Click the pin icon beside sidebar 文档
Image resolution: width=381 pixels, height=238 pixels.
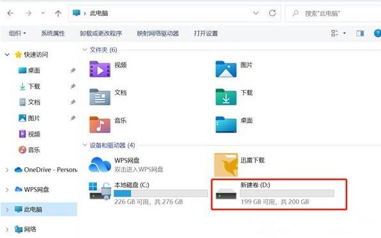[x=73, y=102]
